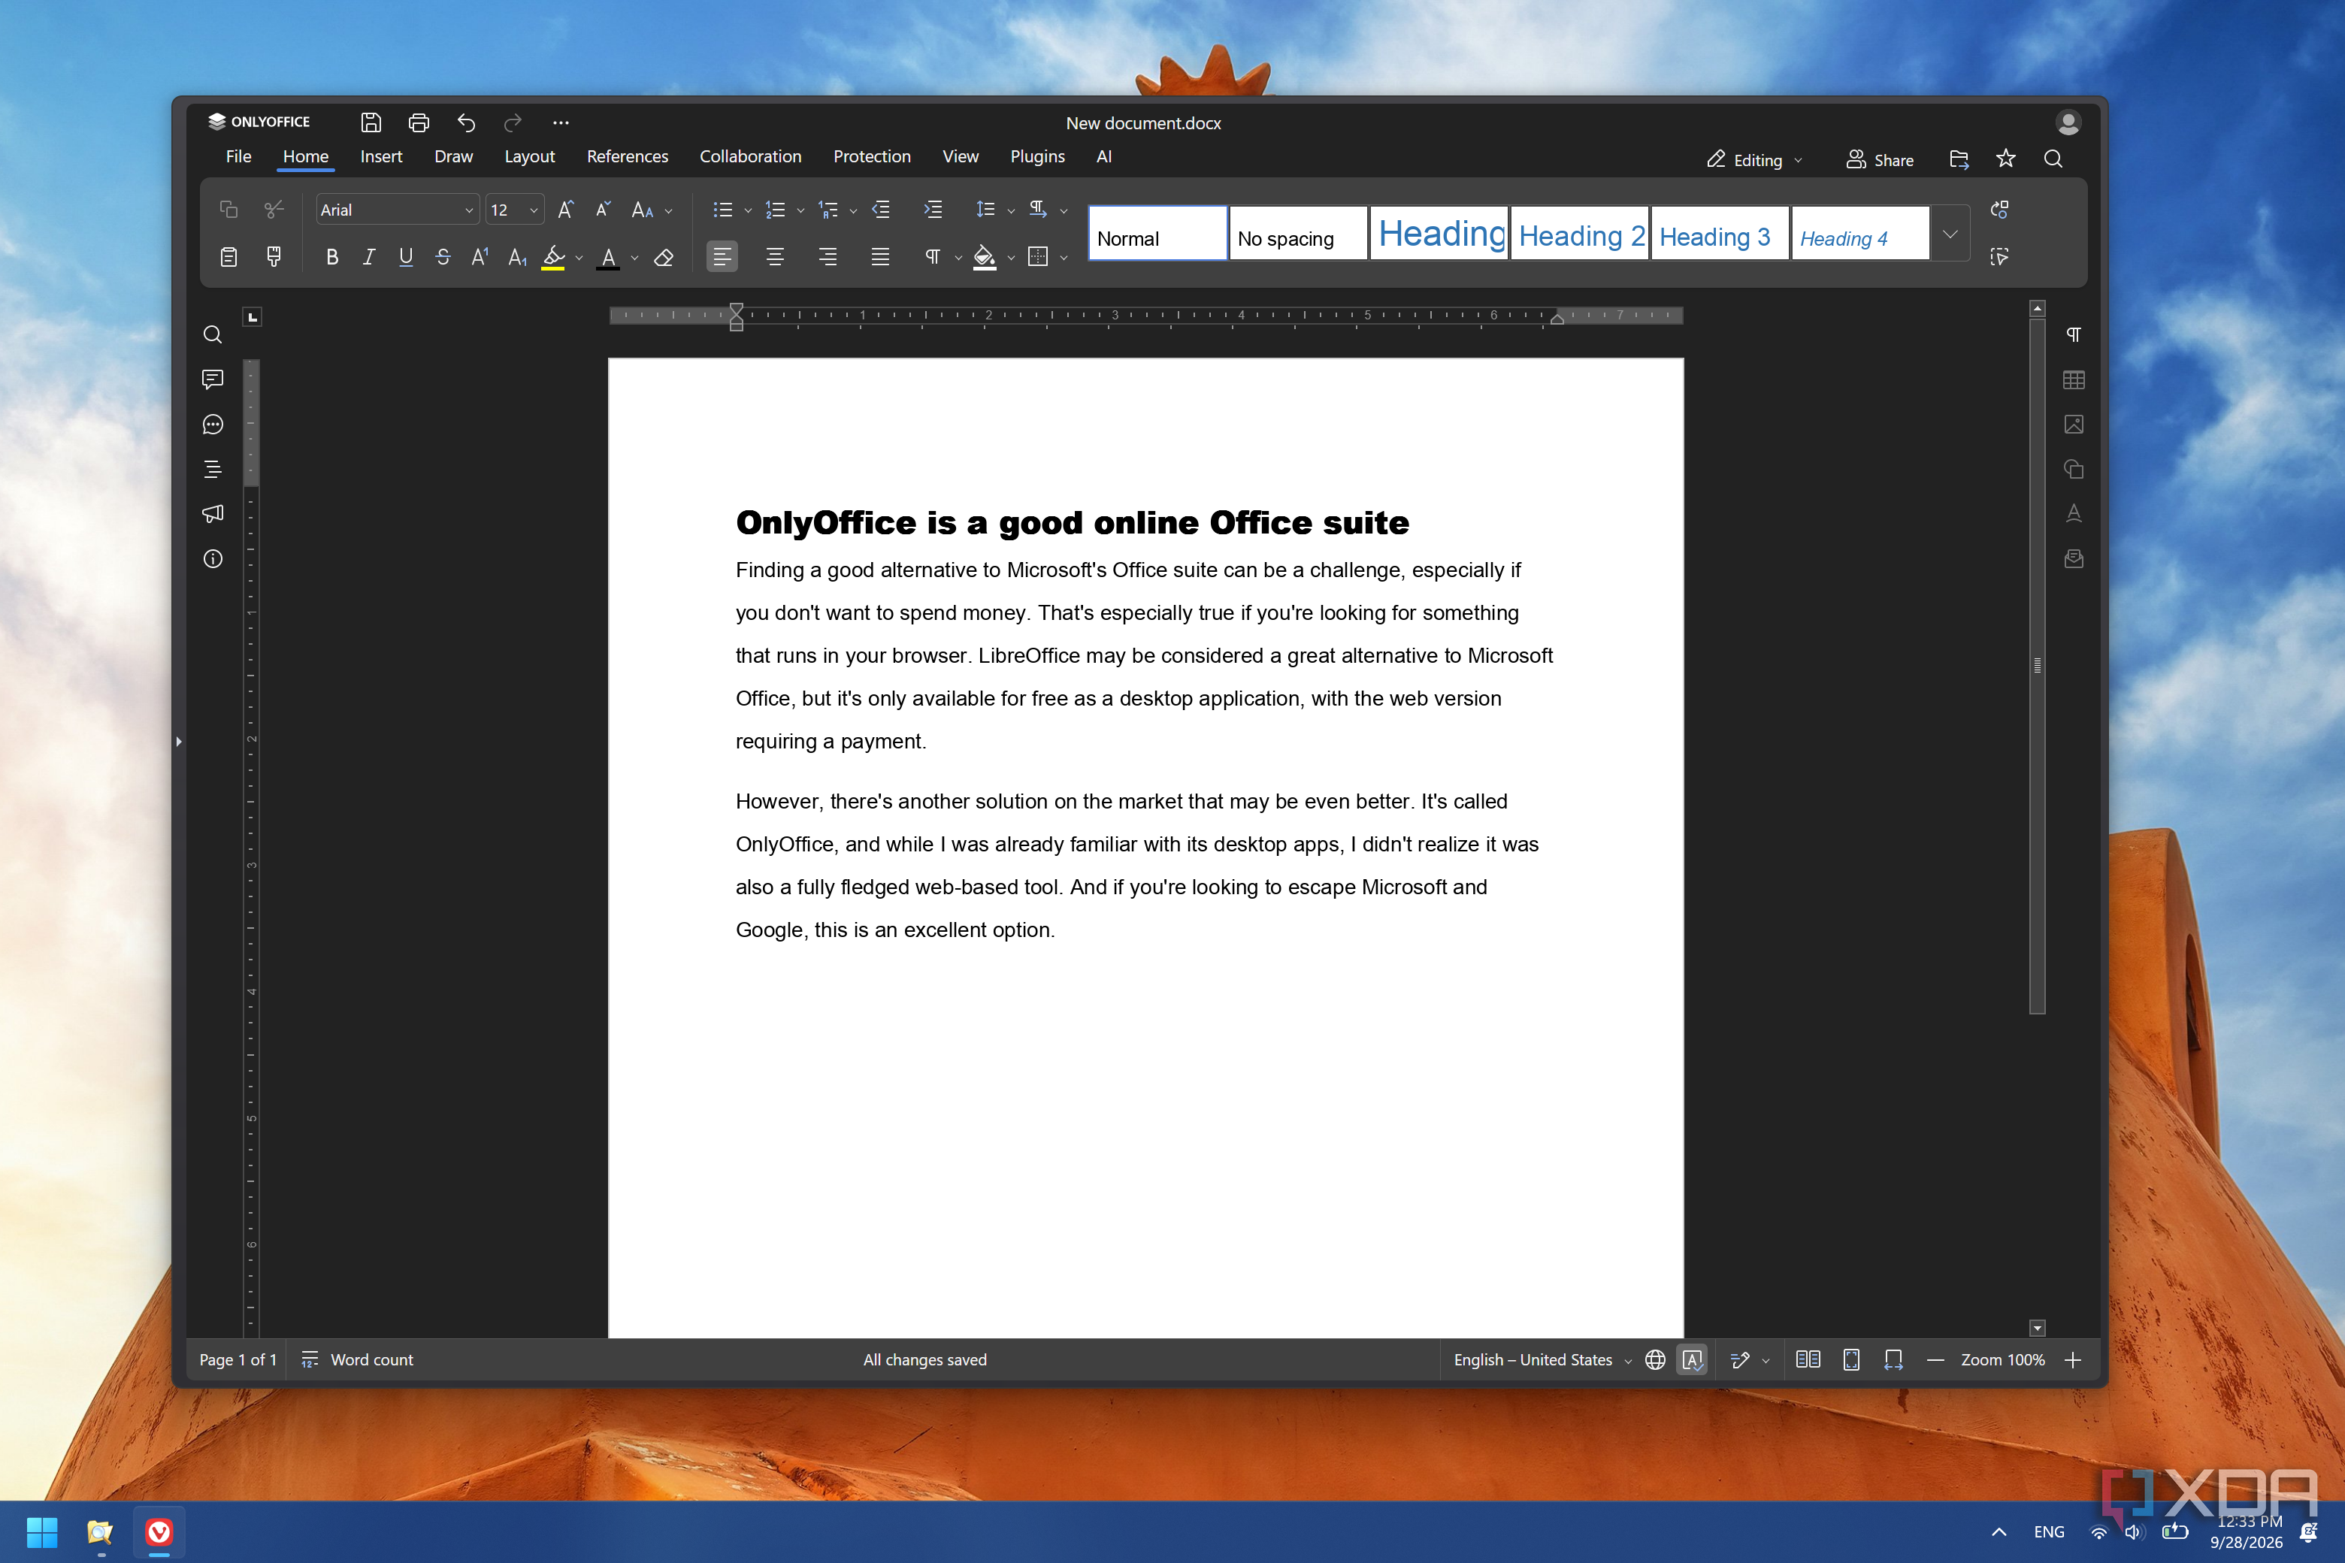Mark document as favorite with star
Screen dimensions: 2345x1563
coord(2006,159)
